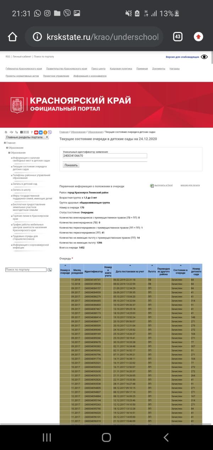Click the 'Показать' button
The width and height of the screenshot is (213, 450).
coord(71,165)
